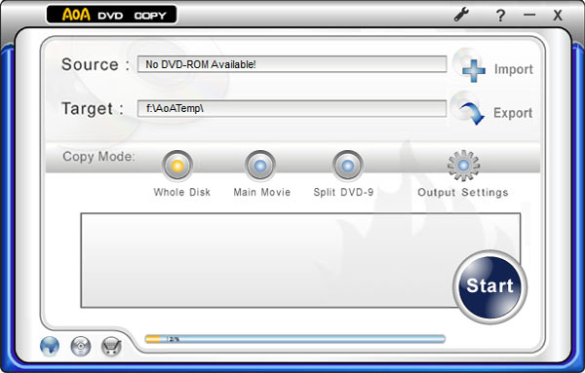
Task: Open the wrench settings icon
Action: [x=462, y=15]
